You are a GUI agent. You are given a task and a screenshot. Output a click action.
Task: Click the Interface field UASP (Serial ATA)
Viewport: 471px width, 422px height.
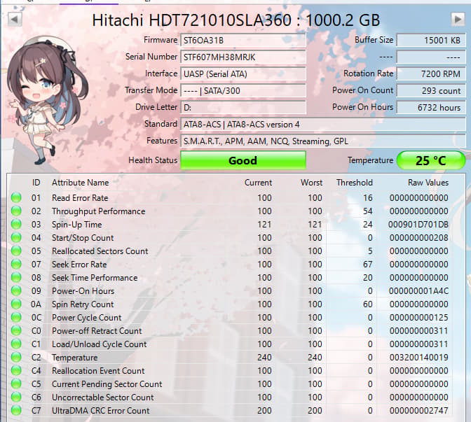[x=243, y=74]
